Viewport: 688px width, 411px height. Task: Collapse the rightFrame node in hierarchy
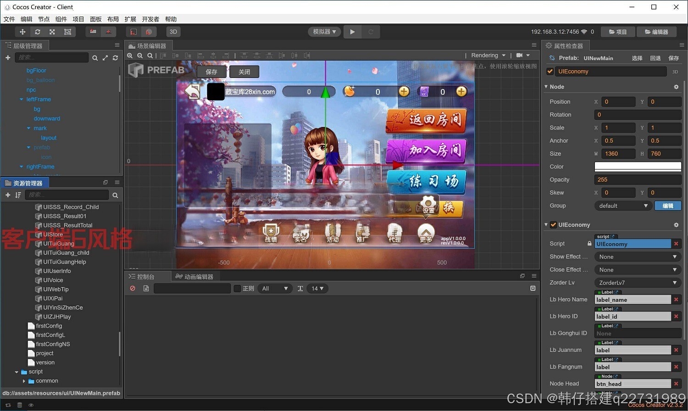click(x=22, y=167)
